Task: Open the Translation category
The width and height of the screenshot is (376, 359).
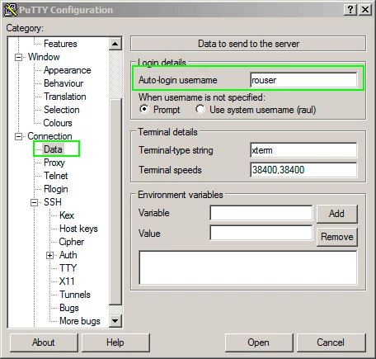Action: pyautogui.click(x=65, y=97)
